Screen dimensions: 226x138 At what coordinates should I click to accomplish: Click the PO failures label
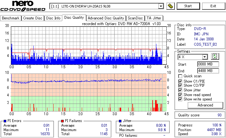pos(128,135)
